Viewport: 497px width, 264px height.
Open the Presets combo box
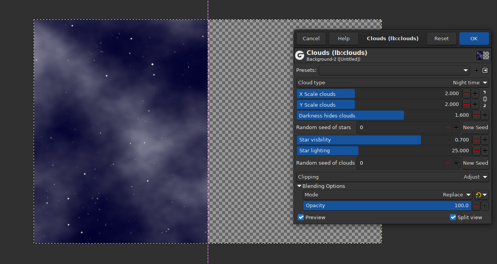point(394,70)
